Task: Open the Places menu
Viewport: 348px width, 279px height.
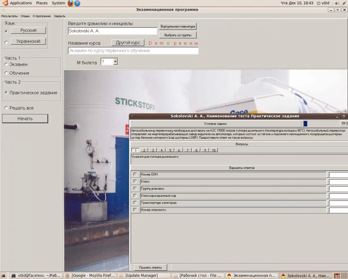Action: pyautogui.click(x=42, y=3)
